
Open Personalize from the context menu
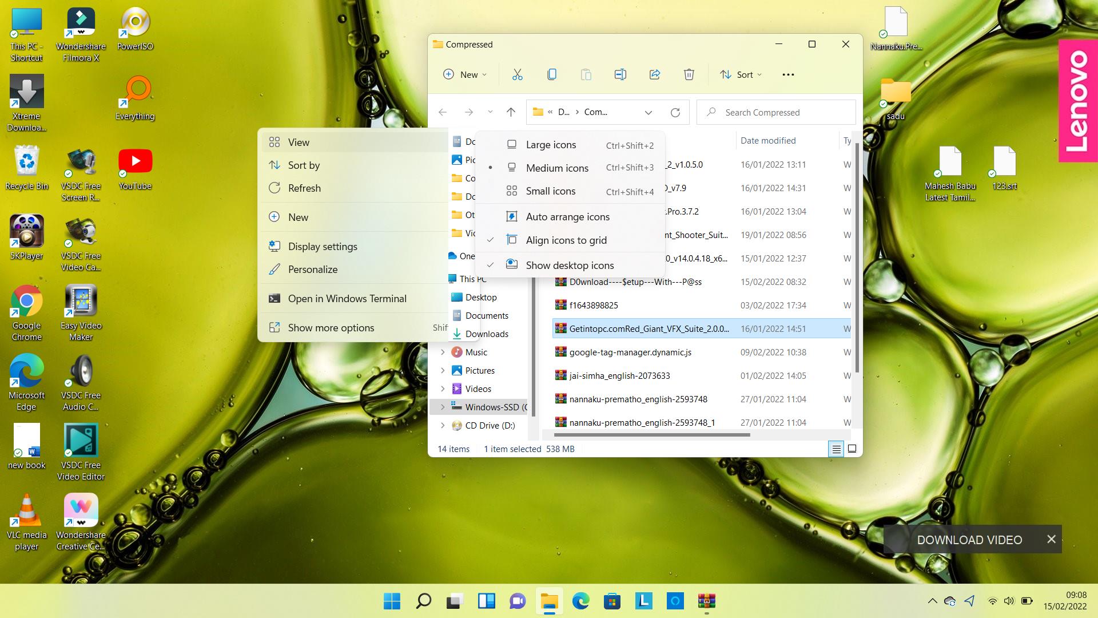click(x=312, y=270)
